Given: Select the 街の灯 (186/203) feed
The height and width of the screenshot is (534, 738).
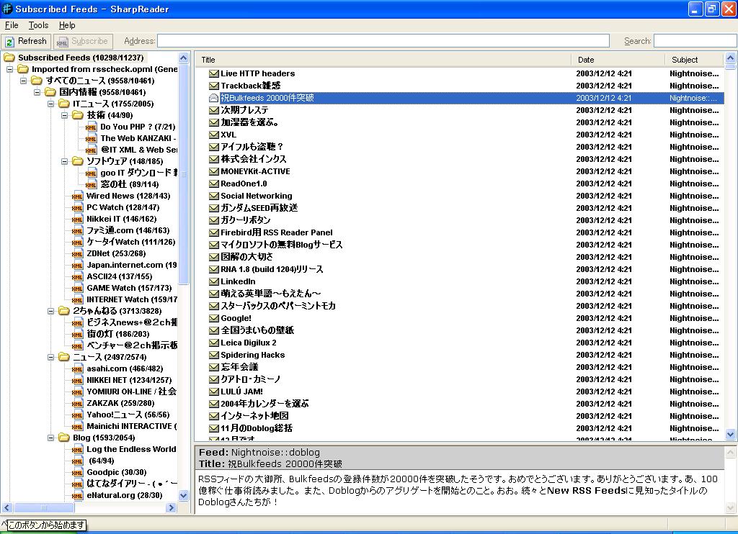Looking at the screenshot, I should click(x=118, y=334).
